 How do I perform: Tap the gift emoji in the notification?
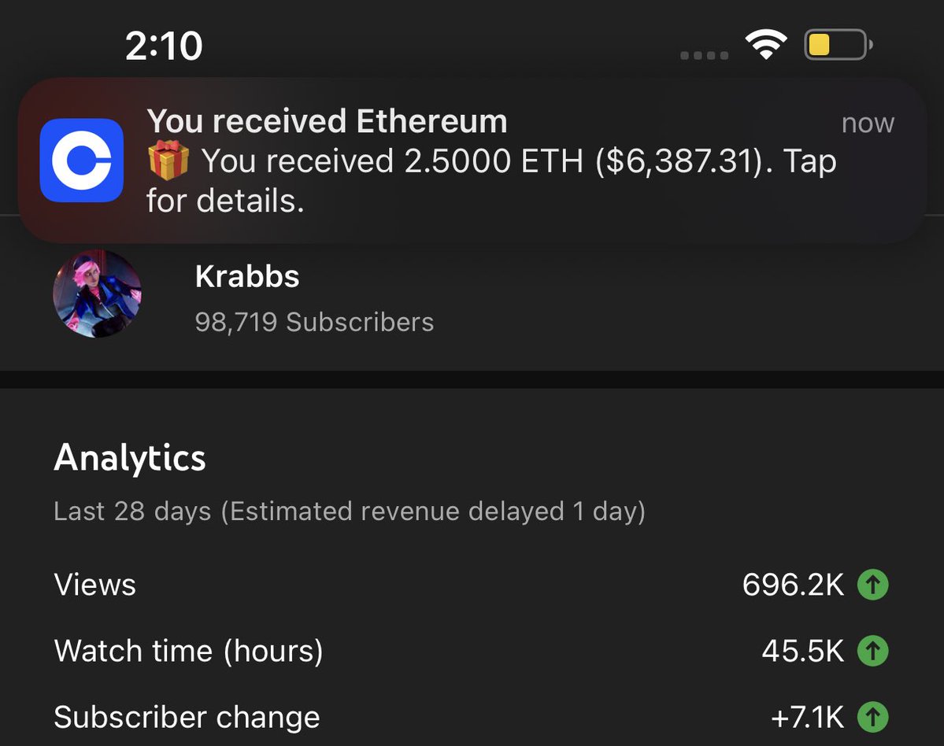(168, 161)
